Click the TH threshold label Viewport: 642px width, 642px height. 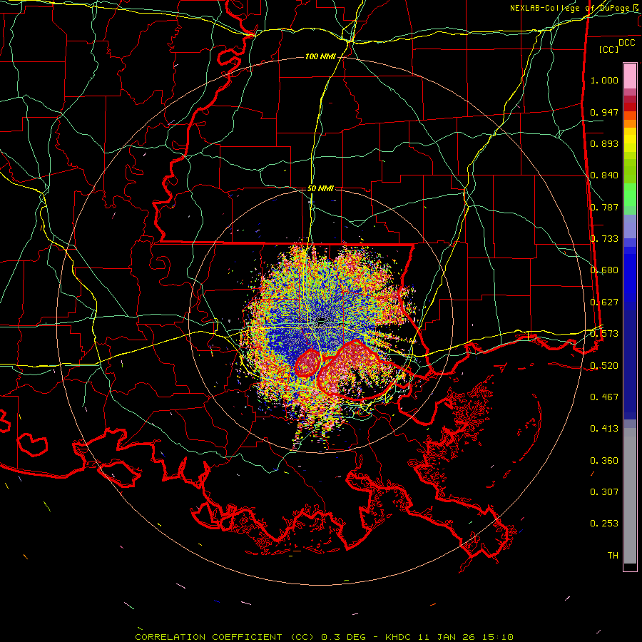coord(613,556)
